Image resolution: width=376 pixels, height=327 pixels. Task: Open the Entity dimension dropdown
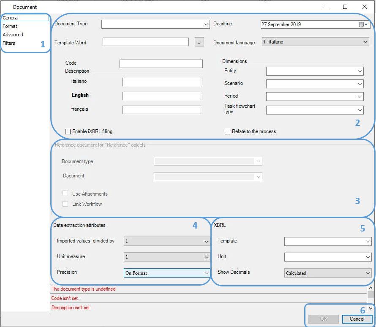(x=315, y=71)
